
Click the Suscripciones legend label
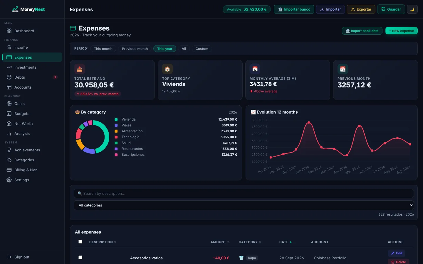coord(133,155)
